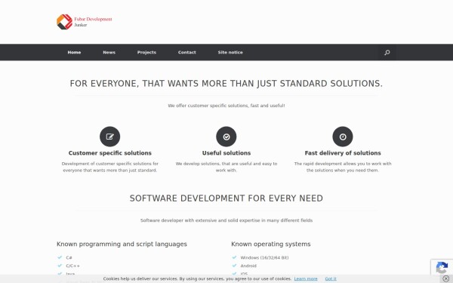This screenshot has width=453, height=283.
Task: Click the Useful solutions checkmark icon
Action: [226, 137]
